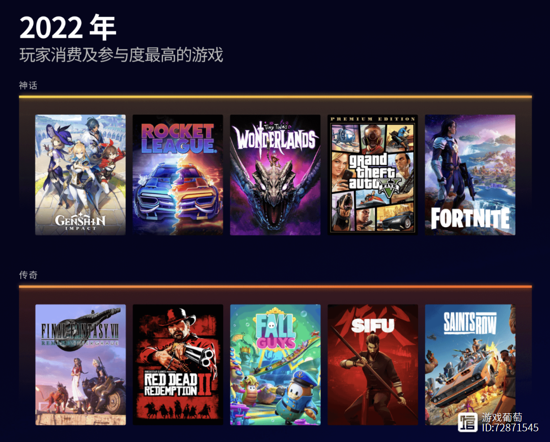
Task: Click Tiny Tina's Wonderlands cover
Action: (276, 175)
